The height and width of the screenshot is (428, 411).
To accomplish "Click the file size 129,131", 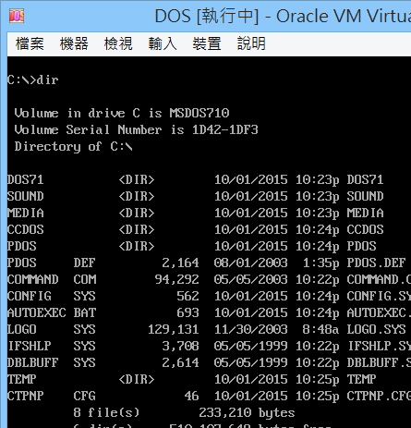I will pos(174,329).
